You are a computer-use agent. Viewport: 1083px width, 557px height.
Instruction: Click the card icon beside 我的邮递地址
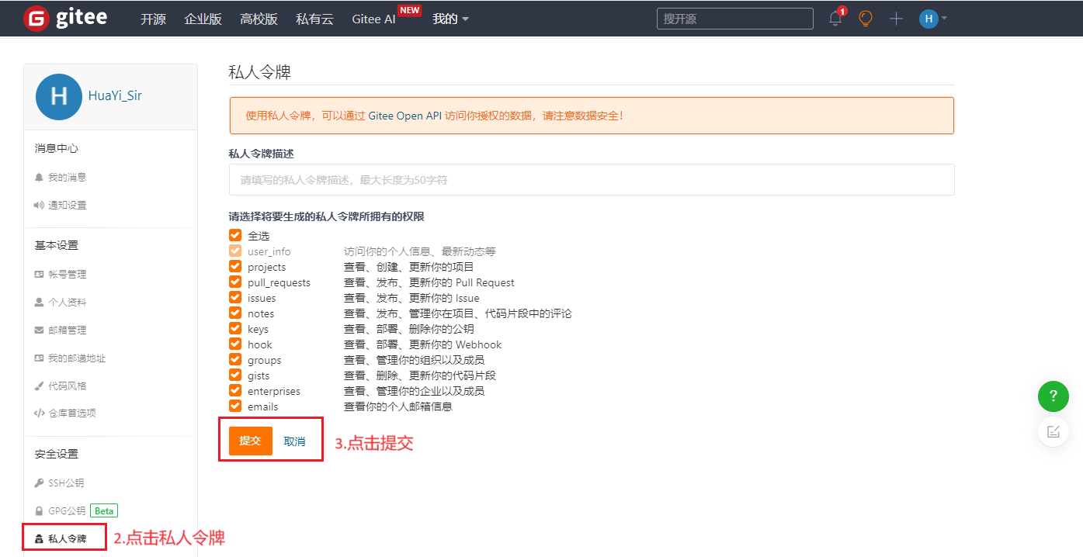coord(40,358)
